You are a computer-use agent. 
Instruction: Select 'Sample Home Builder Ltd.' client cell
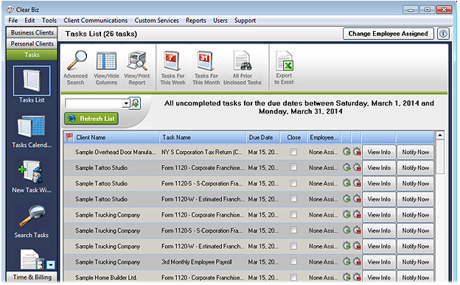pos(106,278)
